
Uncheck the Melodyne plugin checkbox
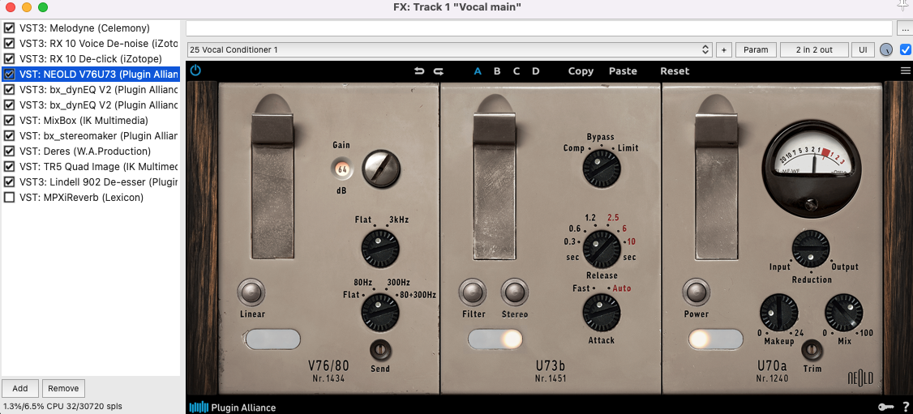coord(9,28)
